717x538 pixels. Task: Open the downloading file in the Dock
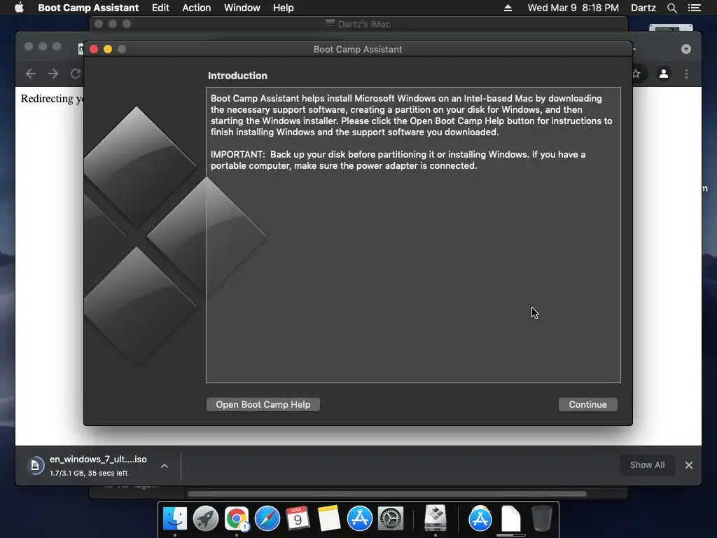pyautogui.click(x=510, y=518)
